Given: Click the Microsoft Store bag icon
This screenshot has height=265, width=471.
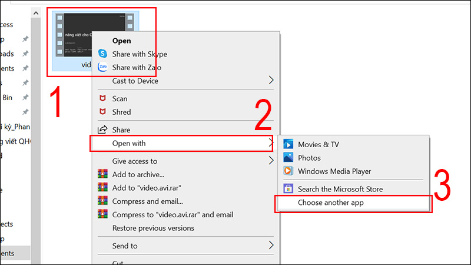Looking at the screenshot, I should (288, 188).
